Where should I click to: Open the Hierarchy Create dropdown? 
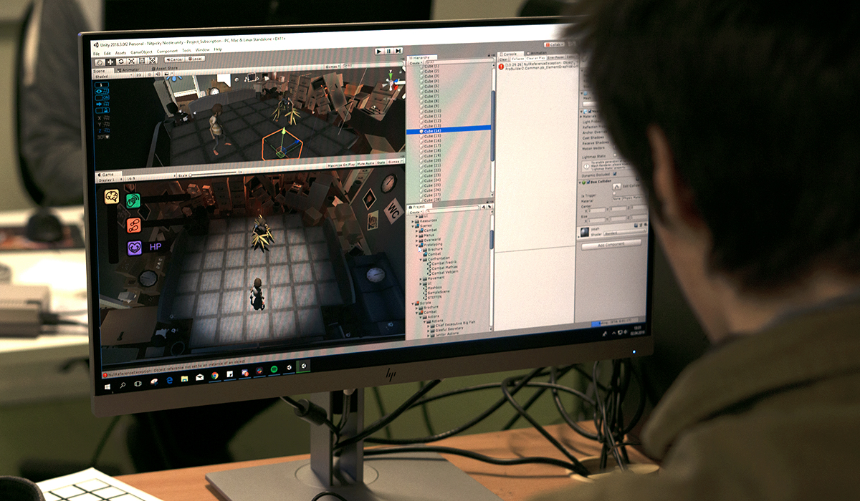point(416,63)
